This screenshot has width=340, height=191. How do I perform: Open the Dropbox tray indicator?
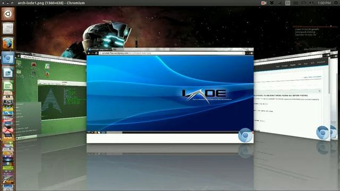click(271, 3)
